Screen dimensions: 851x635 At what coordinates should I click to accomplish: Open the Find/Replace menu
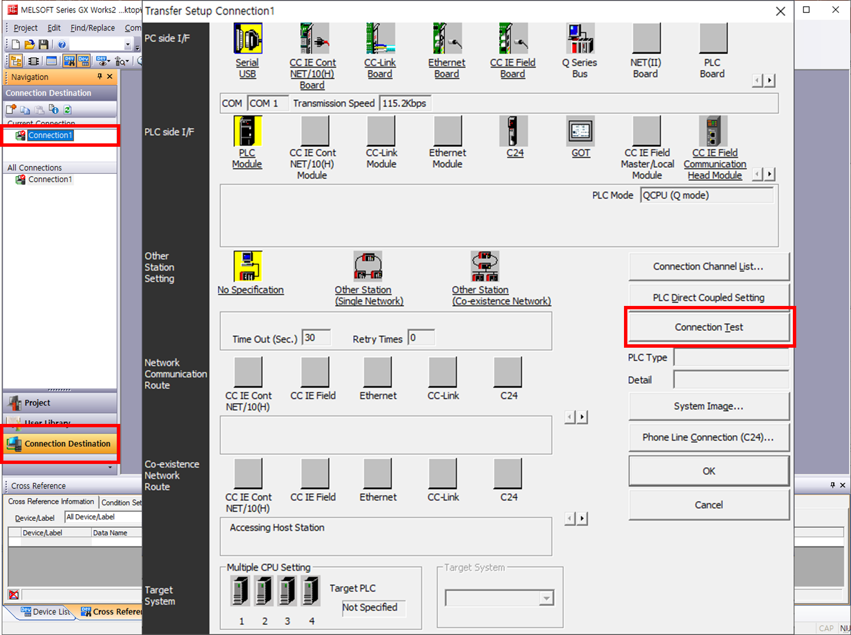tap(93, 28)
